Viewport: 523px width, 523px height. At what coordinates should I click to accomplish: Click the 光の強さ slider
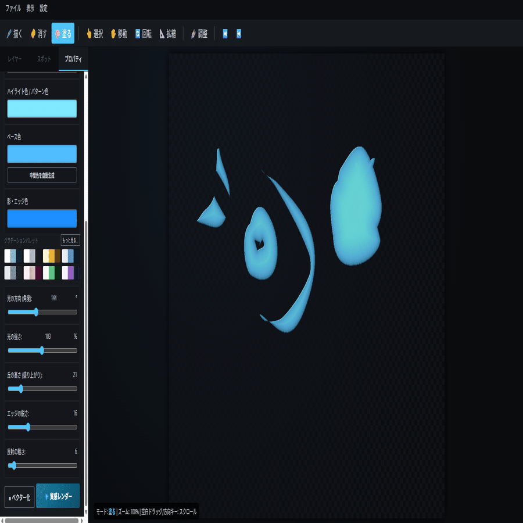point(42,350)
